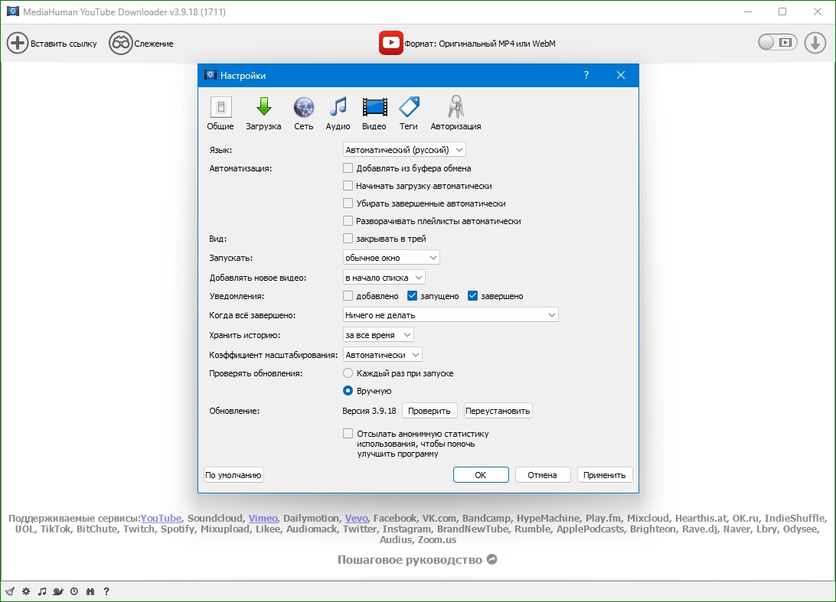
Task: Check Начинать загрузку автоматически
Action: 348,185
